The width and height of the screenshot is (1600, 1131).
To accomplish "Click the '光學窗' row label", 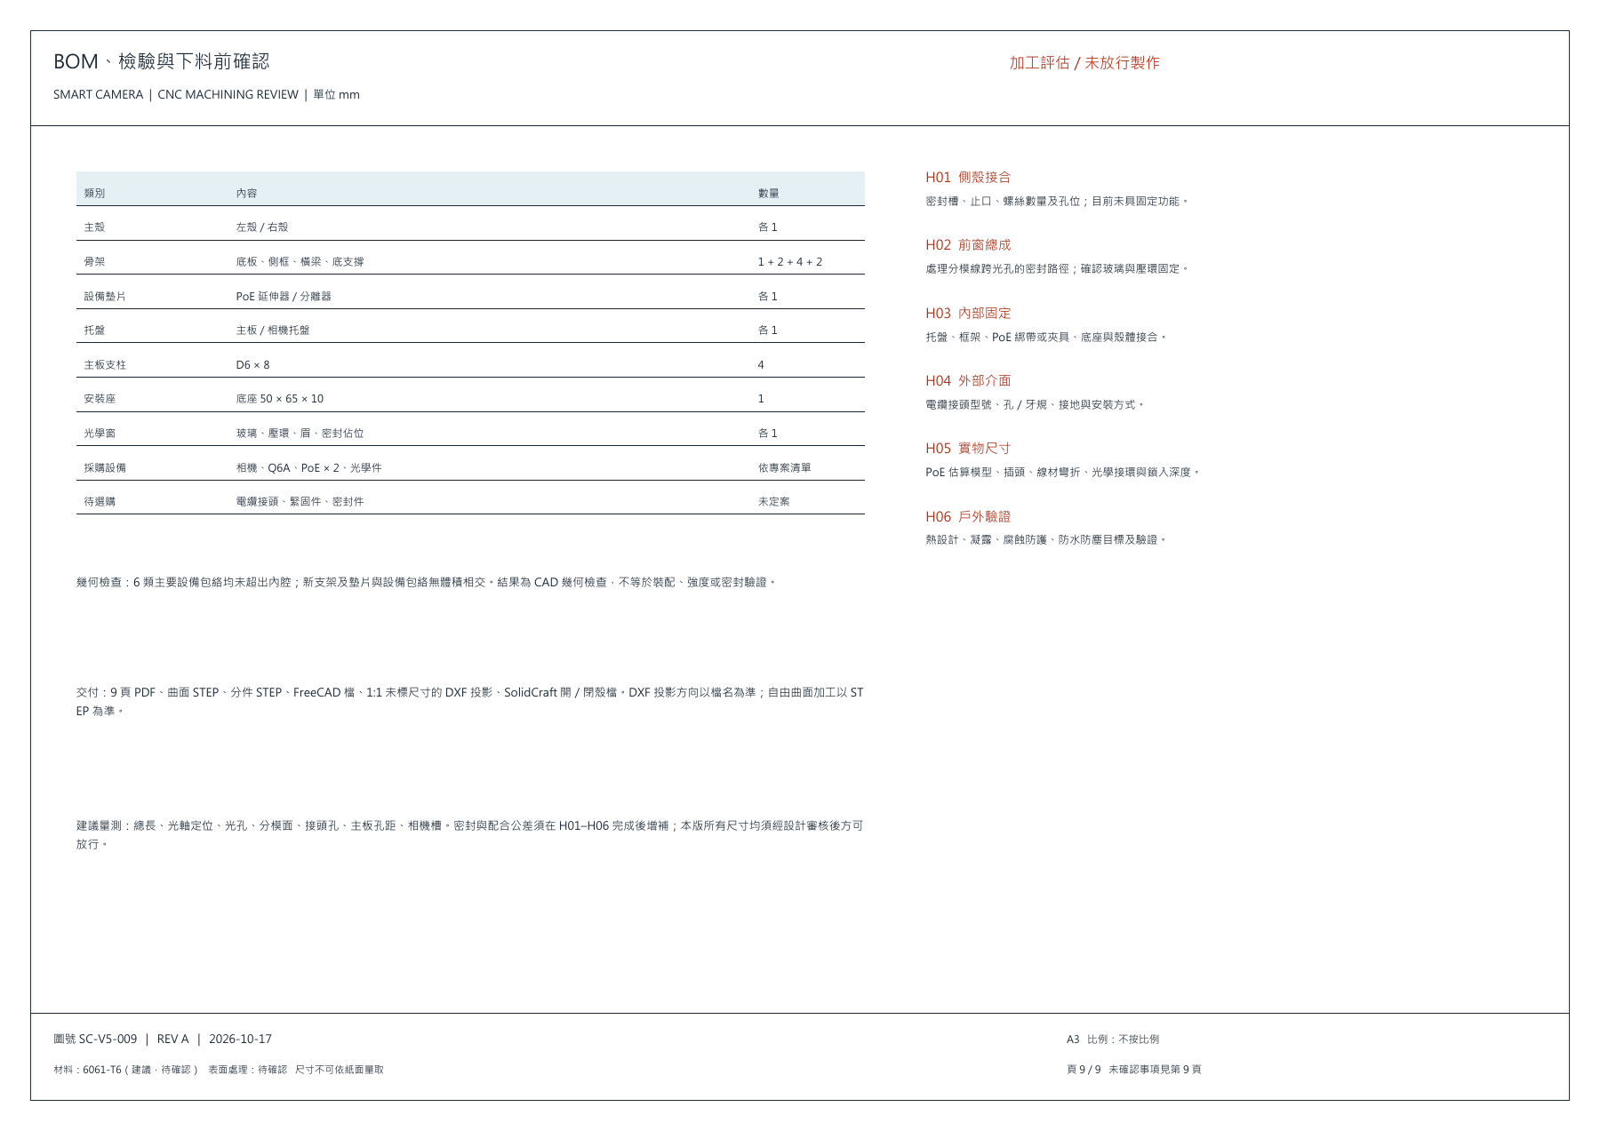I will [100, 433].
